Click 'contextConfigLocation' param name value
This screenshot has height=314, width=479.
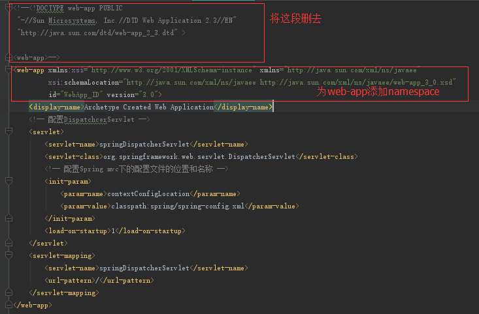coord(148,193)
